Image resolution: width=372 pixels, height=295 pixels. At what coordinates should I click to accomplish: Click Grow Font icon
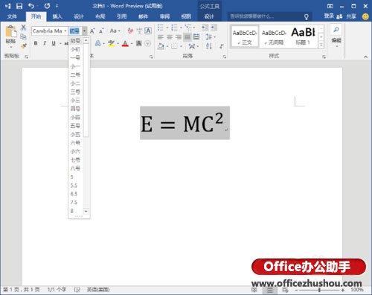pyautogui.click(x=92, y=31)
